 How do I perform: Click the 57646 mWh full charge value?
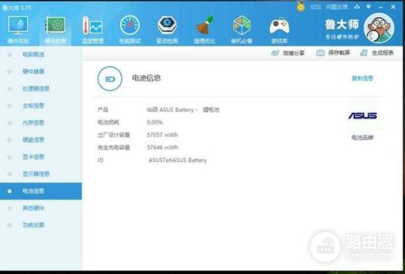click(163, 147)
